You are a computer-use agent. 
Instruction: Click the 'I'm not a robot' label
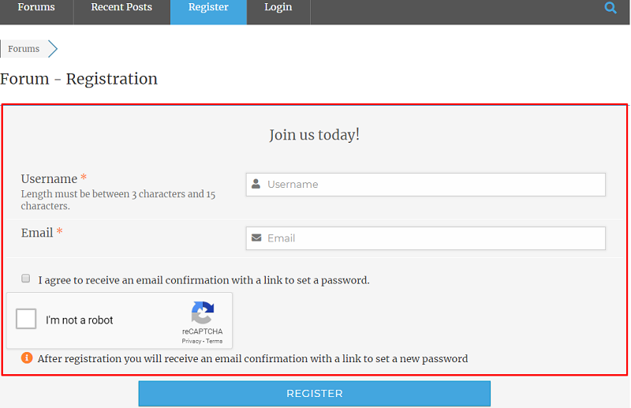tap(80, 320)
